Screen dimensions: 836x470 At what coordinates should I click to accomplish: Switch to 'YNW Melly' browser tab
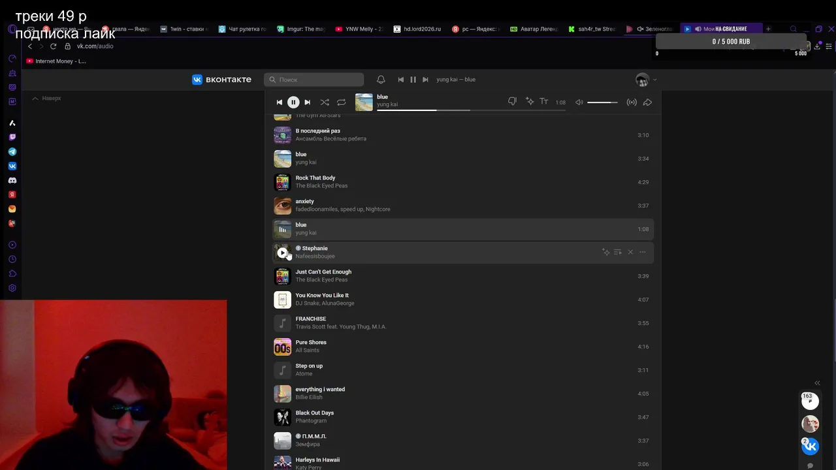point(359,29)
